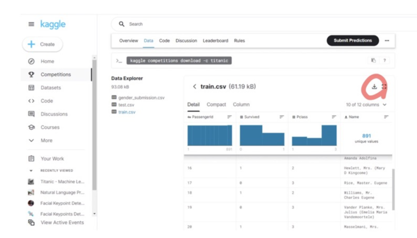Select the kaggle competitions download command text
This screenshot has height=238, width=417.
pos(179,61)
